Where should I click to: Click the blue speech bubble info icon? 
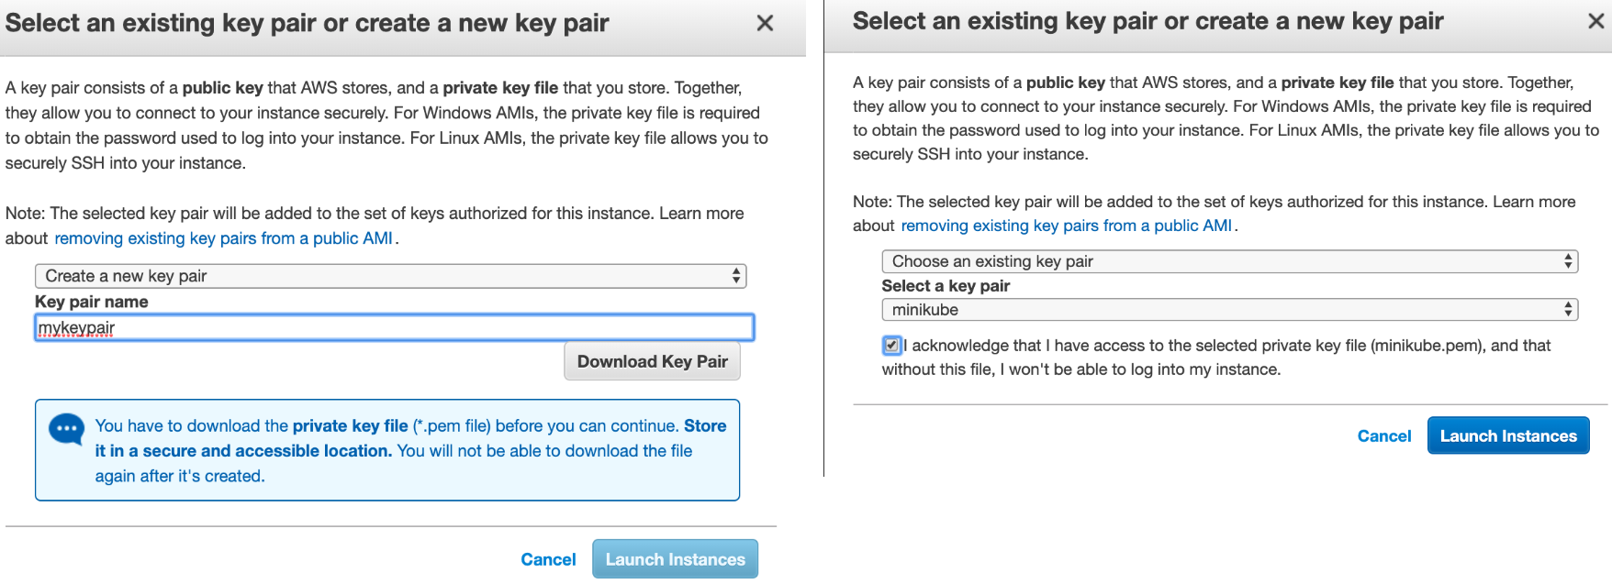pos(66,429)
